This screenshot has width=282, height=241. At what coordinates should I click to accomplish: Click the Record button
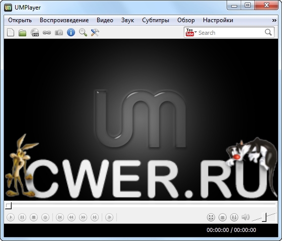click(x=45, y=217)
